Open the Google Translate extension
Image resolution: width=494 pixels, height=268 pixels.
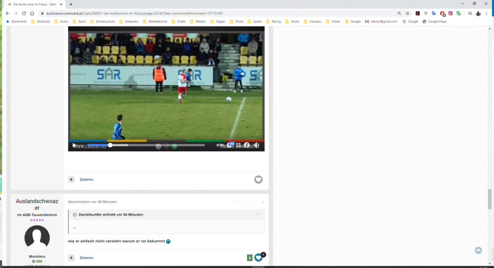[434, 13]
